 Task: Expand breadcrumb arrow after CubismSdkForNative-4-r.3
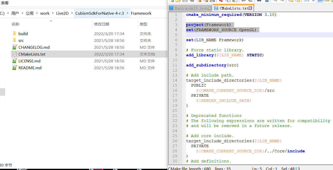(x=127, y=13)
